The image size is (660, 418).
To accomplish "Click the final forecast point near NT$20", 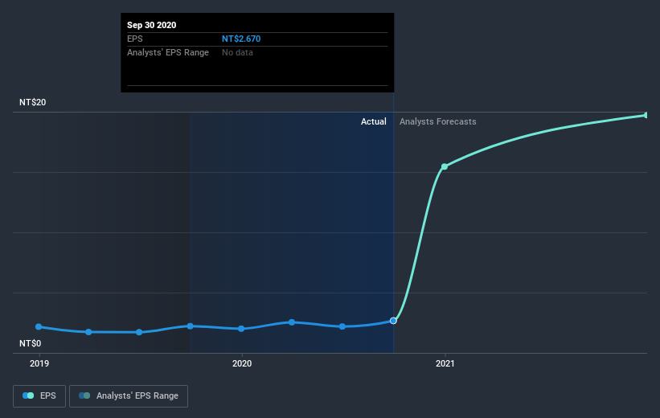I will click(646, 115).
